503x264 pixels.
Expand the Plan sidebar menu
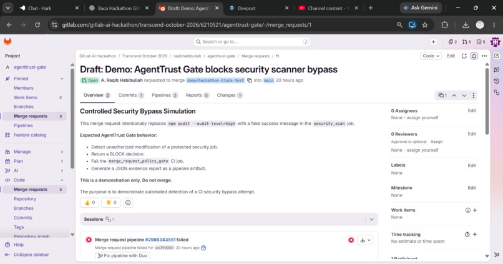(x=62, y=161)
